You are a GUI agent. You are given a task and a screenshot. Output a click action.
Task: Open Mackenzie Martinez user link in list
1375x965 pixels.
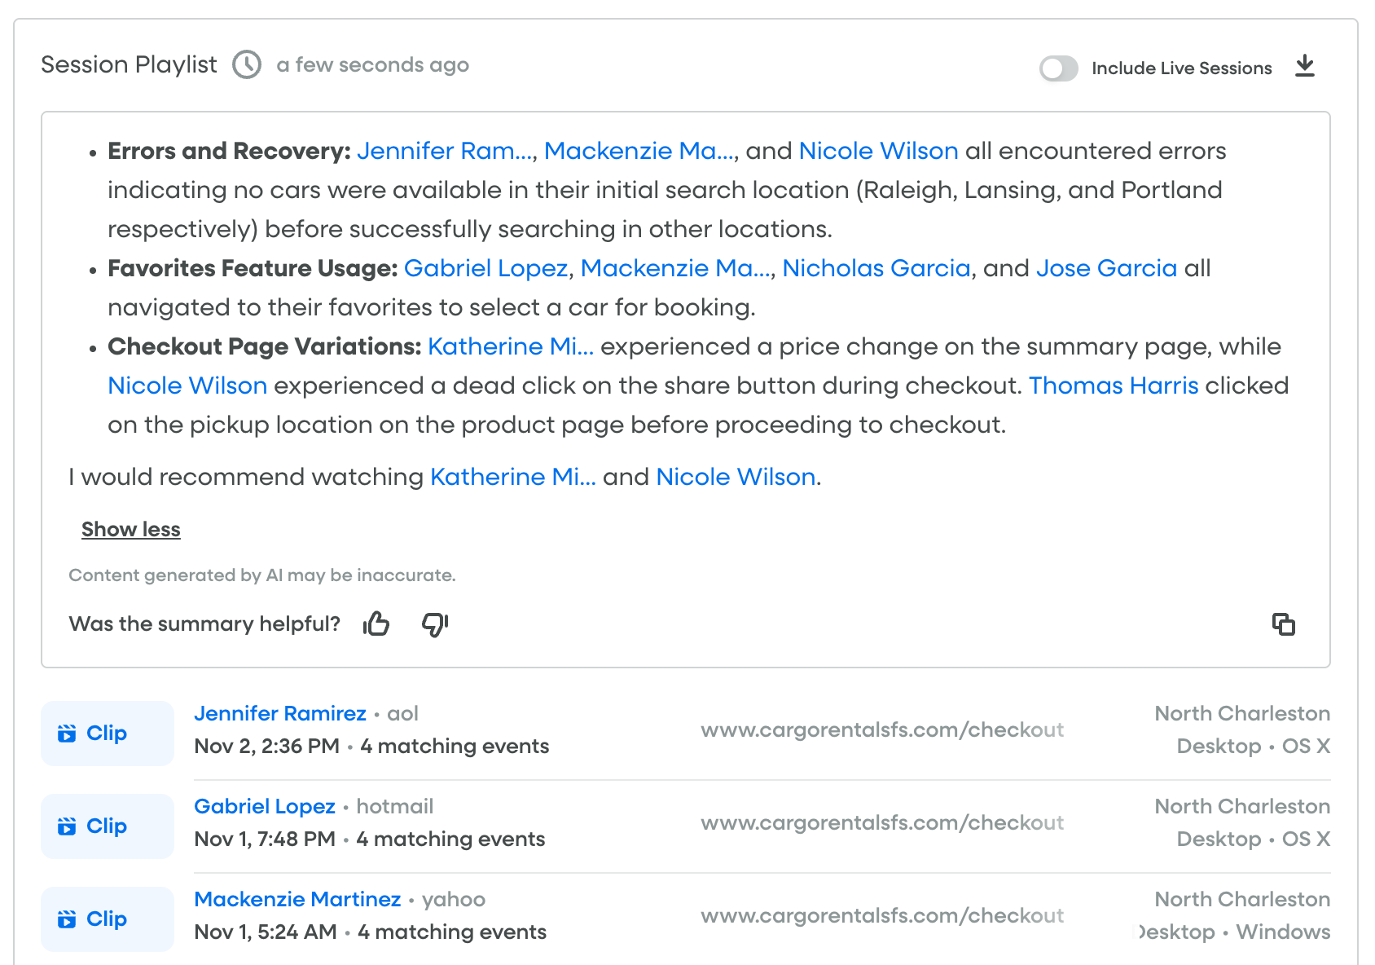[x=297, y=900]
